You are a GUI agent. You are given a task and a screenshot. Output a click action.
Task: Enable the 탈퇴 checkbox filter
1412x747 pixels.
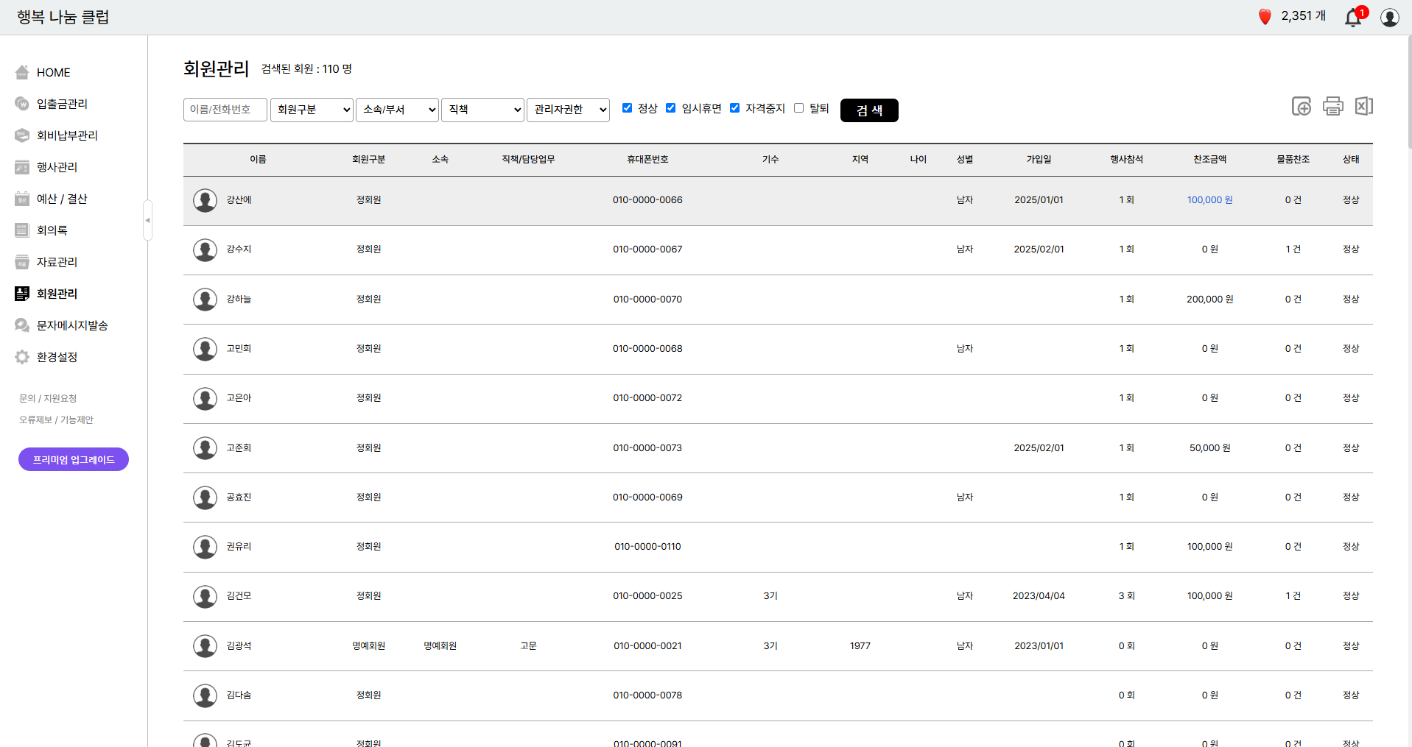point(798,108)
